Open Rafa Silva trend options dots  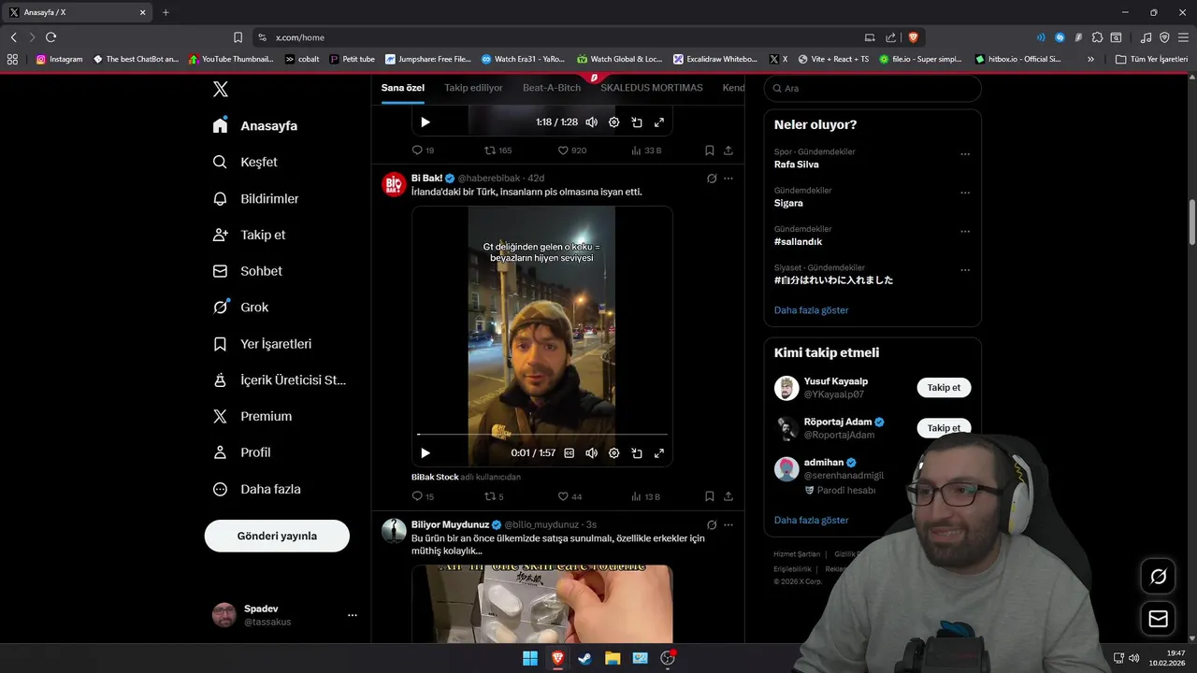click(965, 154)
